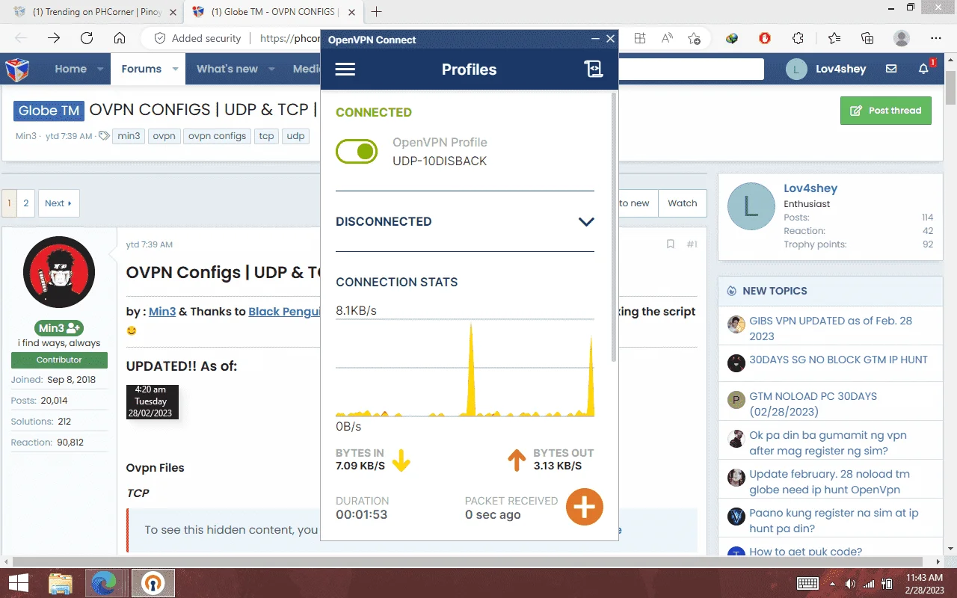The height and width of the screenshot is (598, 957).
Task: Select the tcp tag
Action: [x=266, y=136]
